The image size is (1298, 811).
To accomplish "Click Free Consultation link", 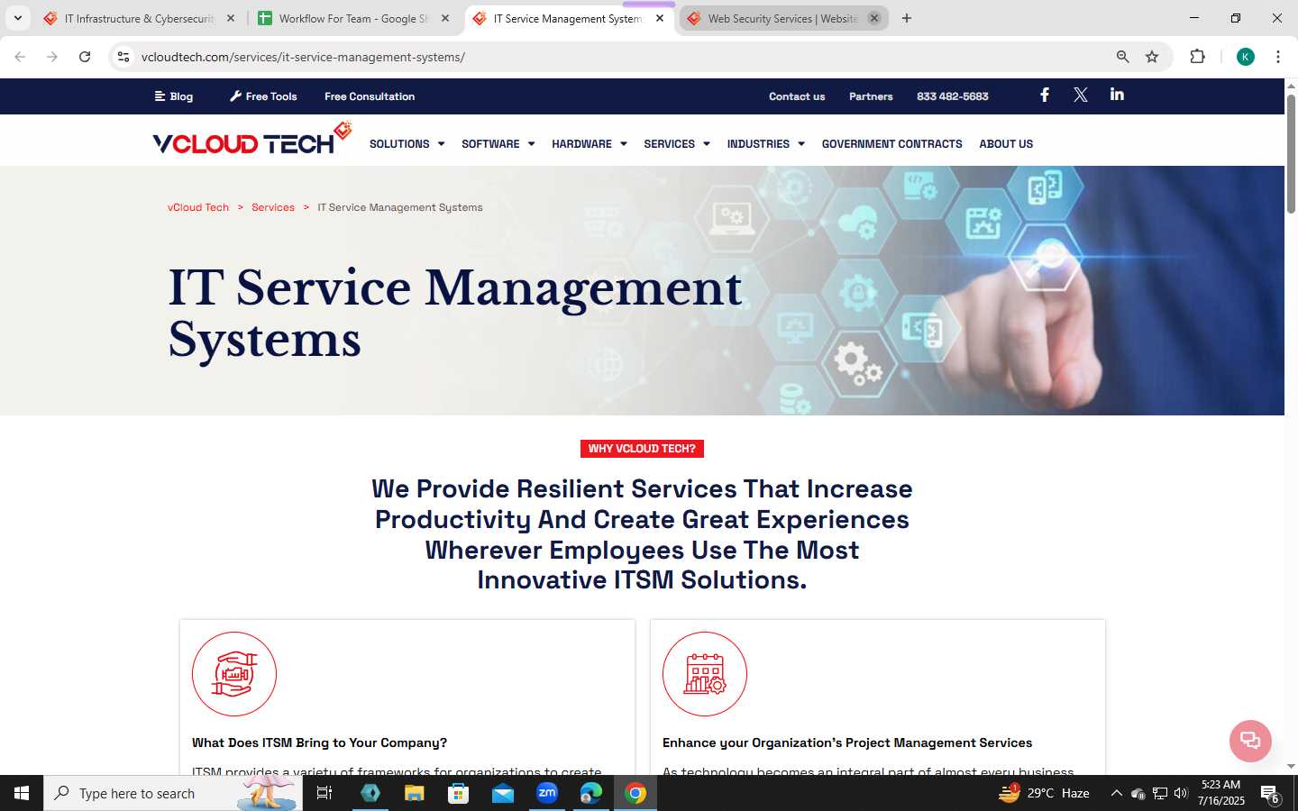I will pos(370,96).
